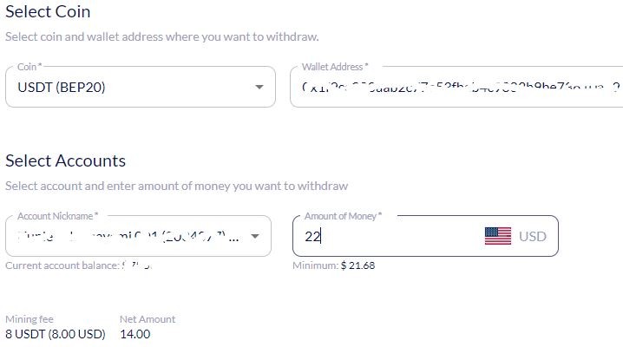Click the Account Nickname field label
This screenshot has width=623, height=347.
[x=57, y=216]
